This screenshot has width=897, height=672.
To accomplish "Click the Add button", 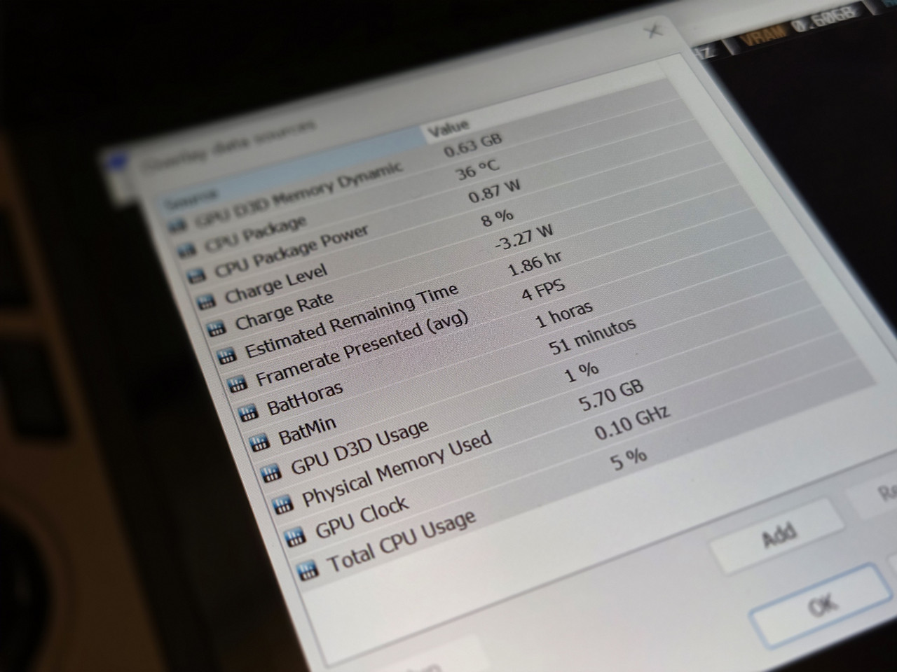I will tap(778, 536).
